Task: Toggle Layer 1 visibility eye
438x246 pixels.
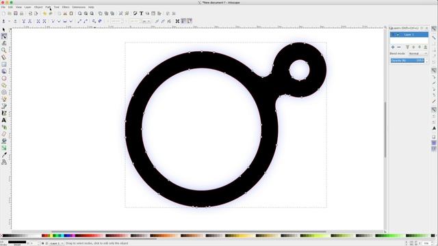Action: 393,35
